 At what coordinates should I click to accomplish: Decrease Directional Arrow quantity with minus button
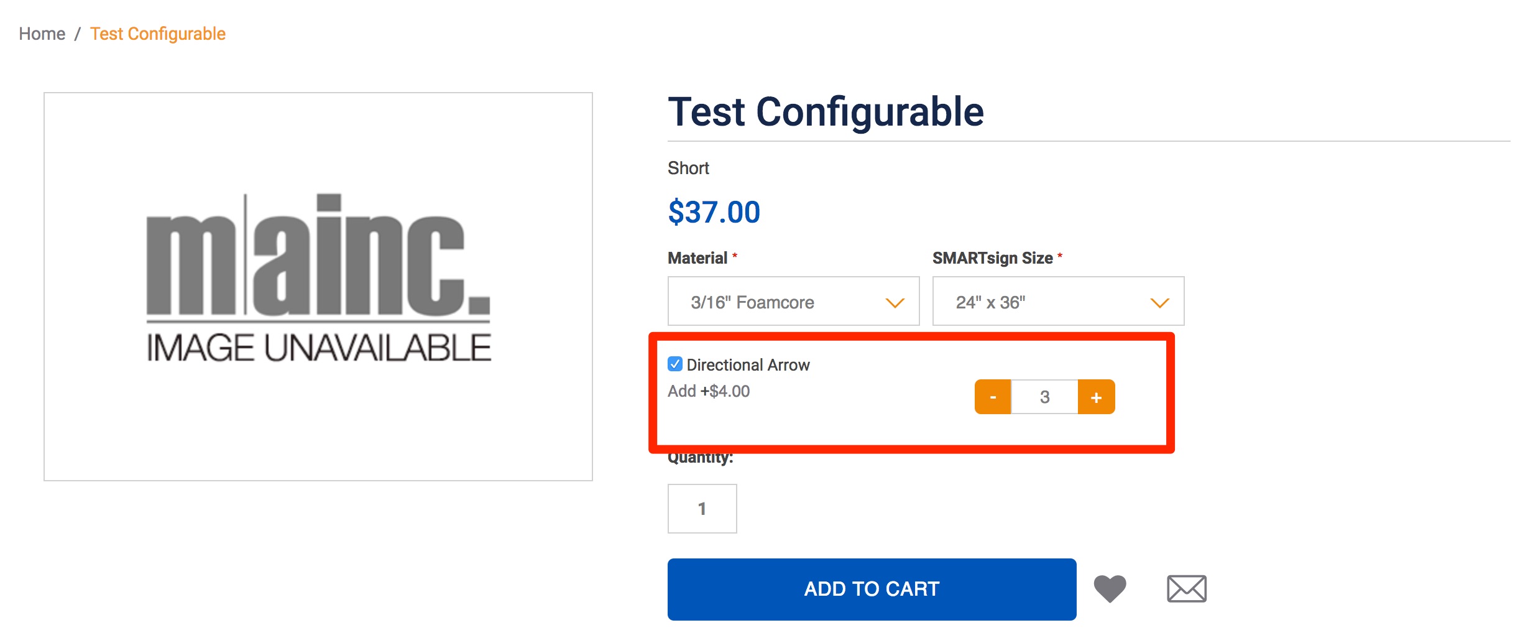(993, 397)
